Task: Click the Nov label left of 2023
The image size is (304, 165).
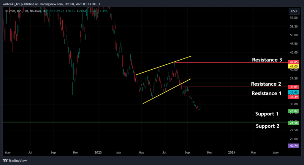Action: click(76, 153)
